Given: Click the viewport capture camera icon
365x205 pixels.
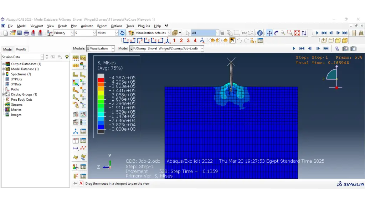Looking at the screenshot, I should click(353, 48).
